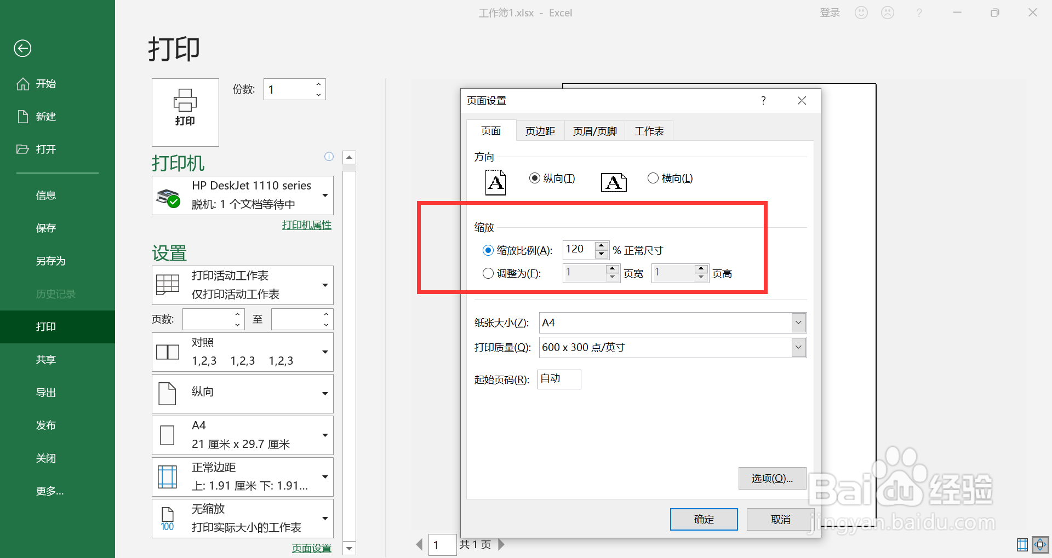The width and height of the screenshot is (1052, 558).
Task: Enable the 调整为 fit-to-page option
Action: click(x=488, y=273)
